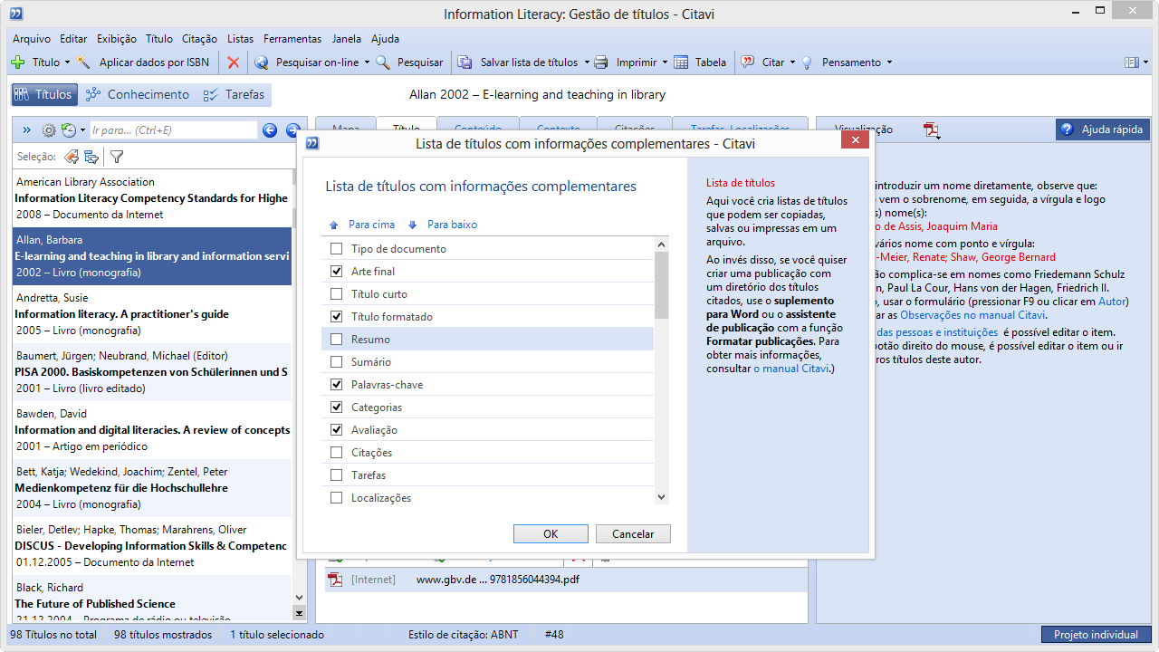
Task: Click the Para cima link
Action: tap(371, 225)
